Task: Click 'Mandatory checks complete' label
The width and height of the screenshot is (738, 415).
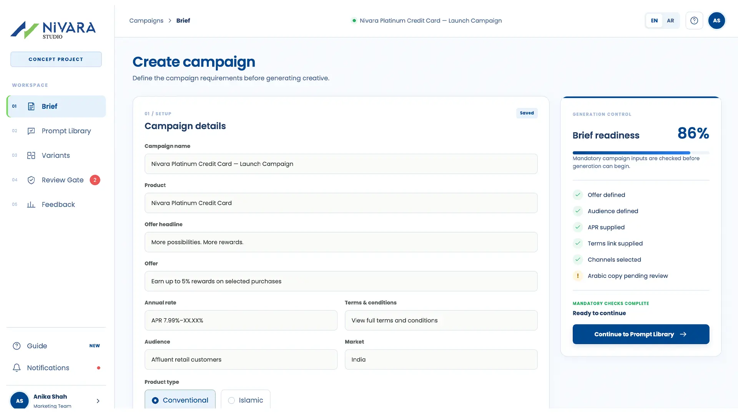Action: 611,304
